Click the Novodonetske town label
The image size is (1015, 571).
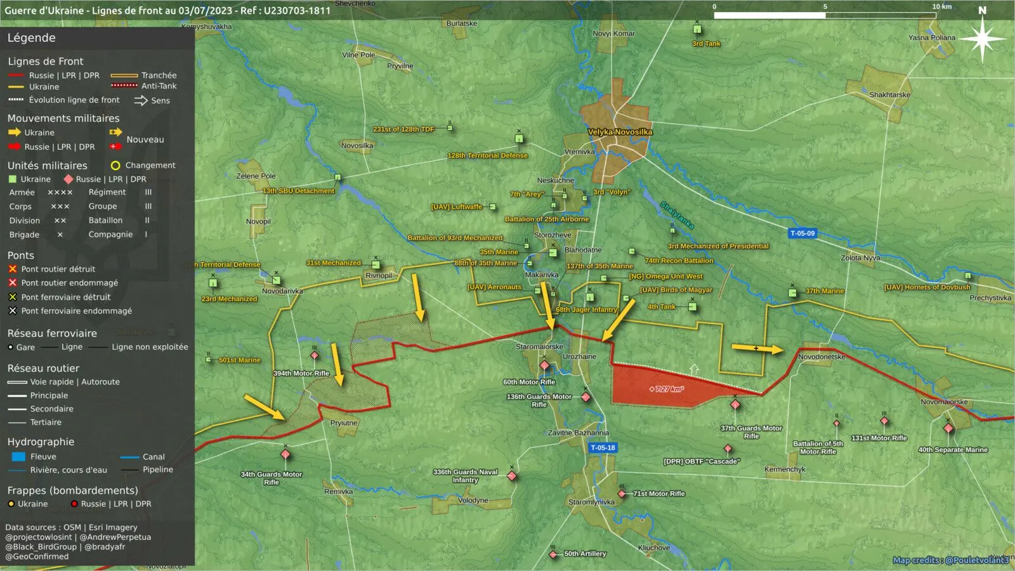point(822,357)
